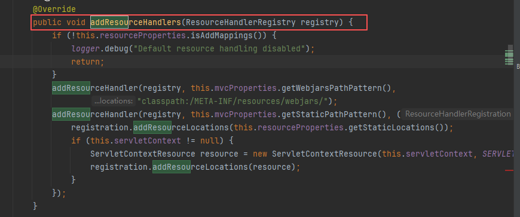Click the @Override annotation
The image size is (520, 217).
54,10
